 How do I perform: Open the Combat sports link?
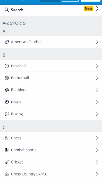click(x=51, y=150)
